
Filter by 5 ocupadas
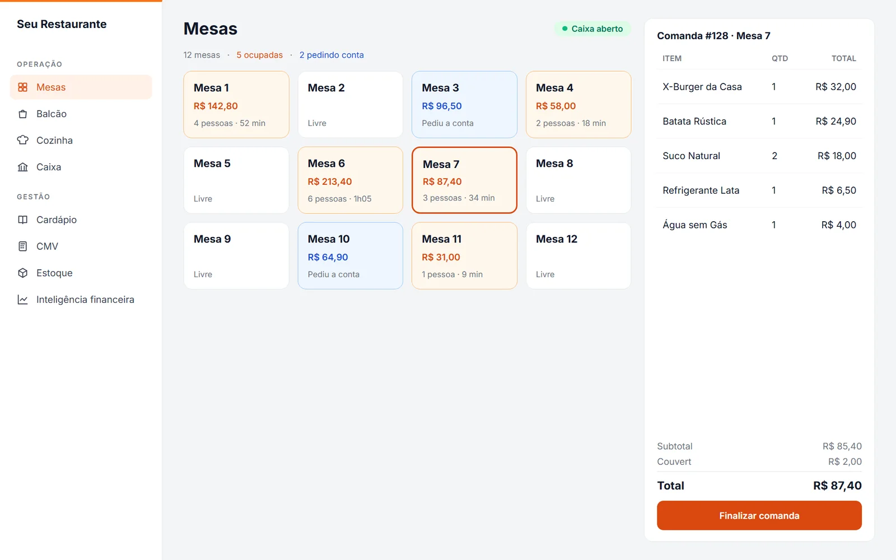click(x=259, y=55)
